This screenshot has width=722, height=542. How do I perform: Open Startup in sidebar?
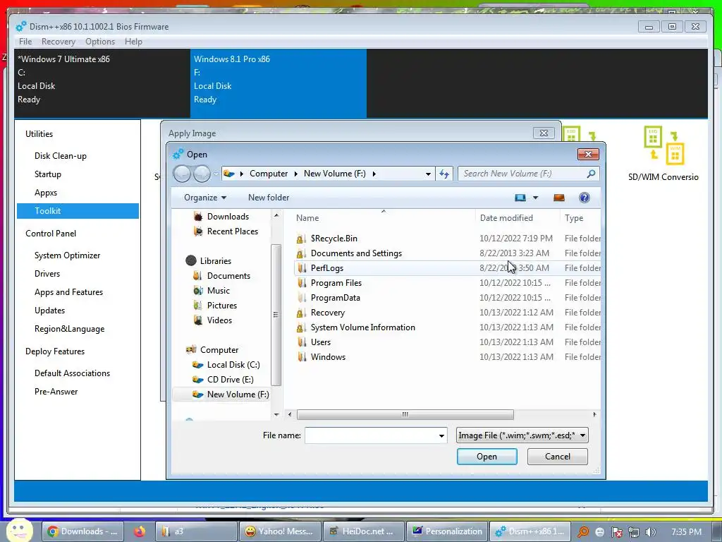tap(47, 174)
